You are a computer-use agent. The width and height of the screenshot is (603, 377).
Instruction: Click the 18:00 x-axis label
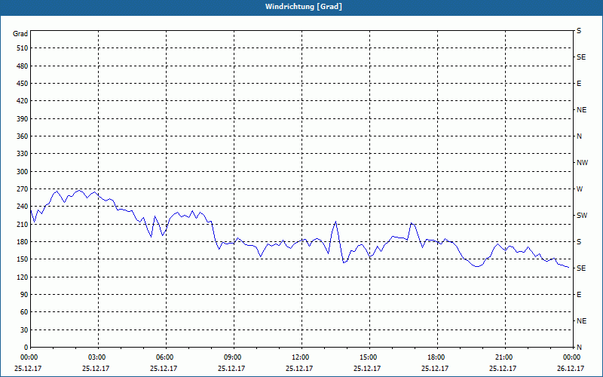click(437, 357)
